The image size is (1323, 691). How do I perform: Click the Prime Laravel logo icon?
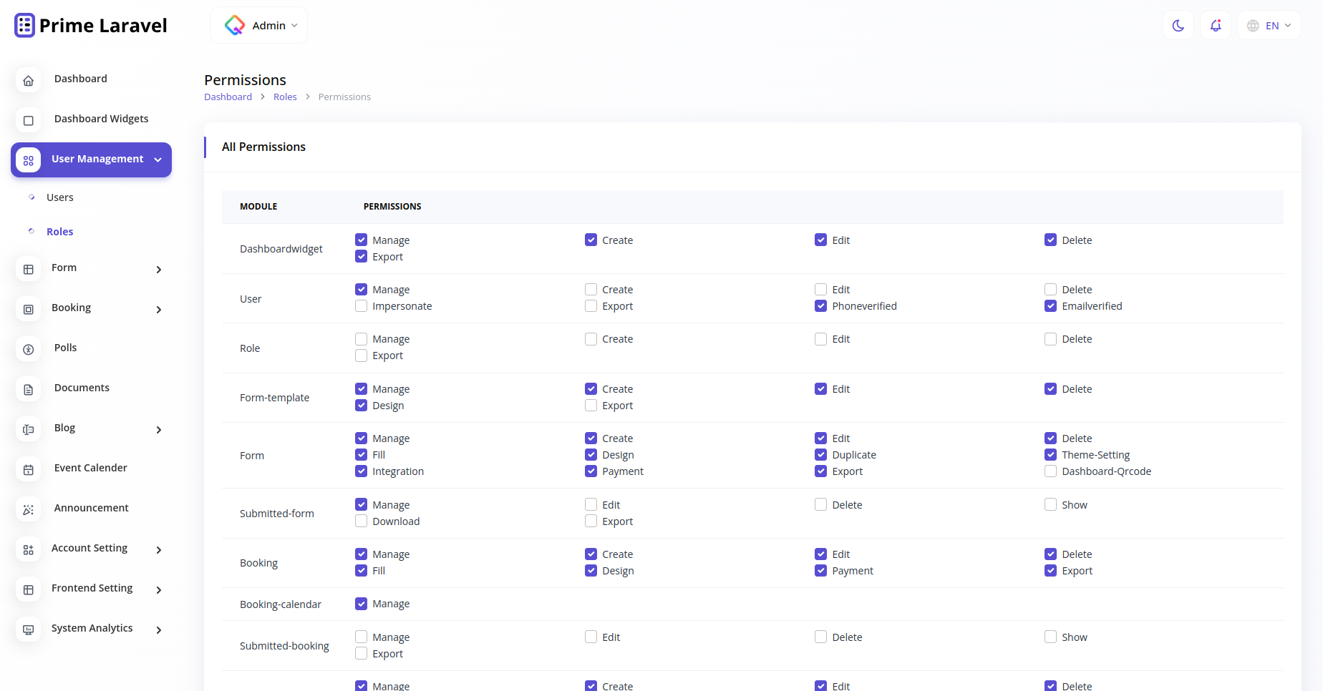[24, 24]
